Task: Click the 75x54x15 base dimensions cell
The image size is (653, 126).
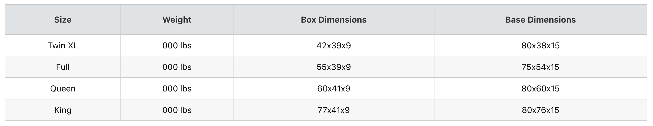Action: click(x=541, y=67)
